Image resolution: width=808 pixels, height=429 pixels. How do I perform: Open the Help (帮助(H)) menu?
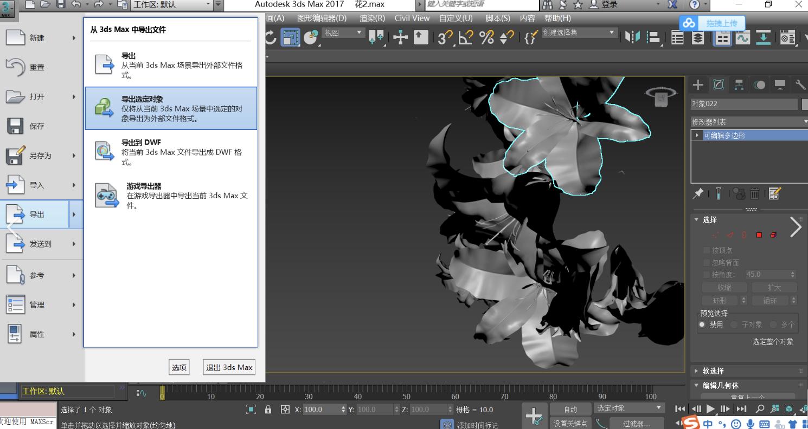(x=557, y=18)
